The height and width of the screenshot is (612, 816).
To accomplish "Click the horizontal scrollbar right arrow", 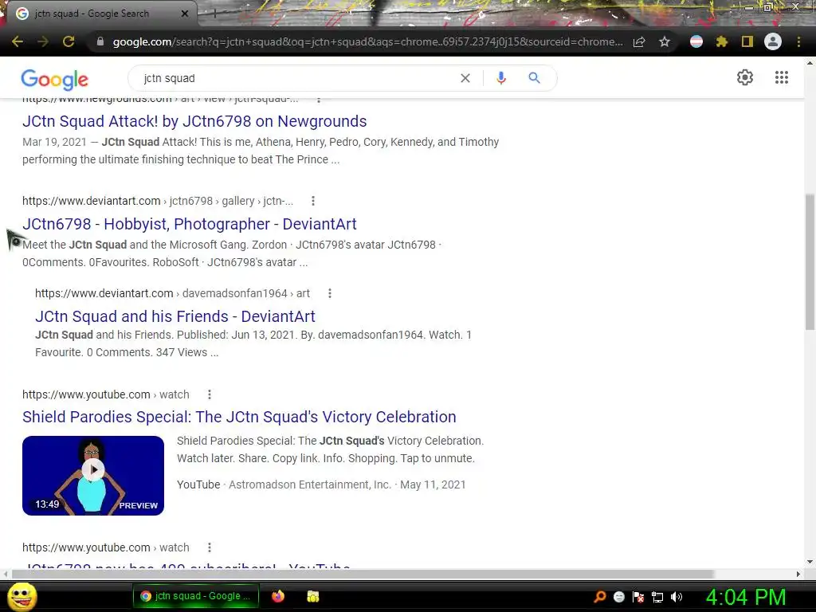I will pos(798,574).
